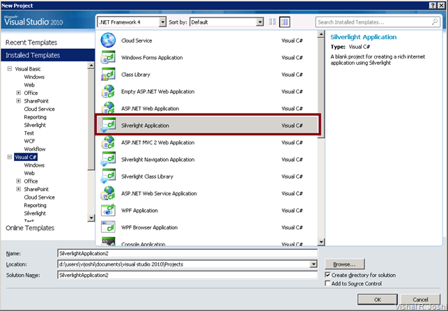Select Test under Visual Basic
Screen dimensions: 448x311
[x=29, y=133]
